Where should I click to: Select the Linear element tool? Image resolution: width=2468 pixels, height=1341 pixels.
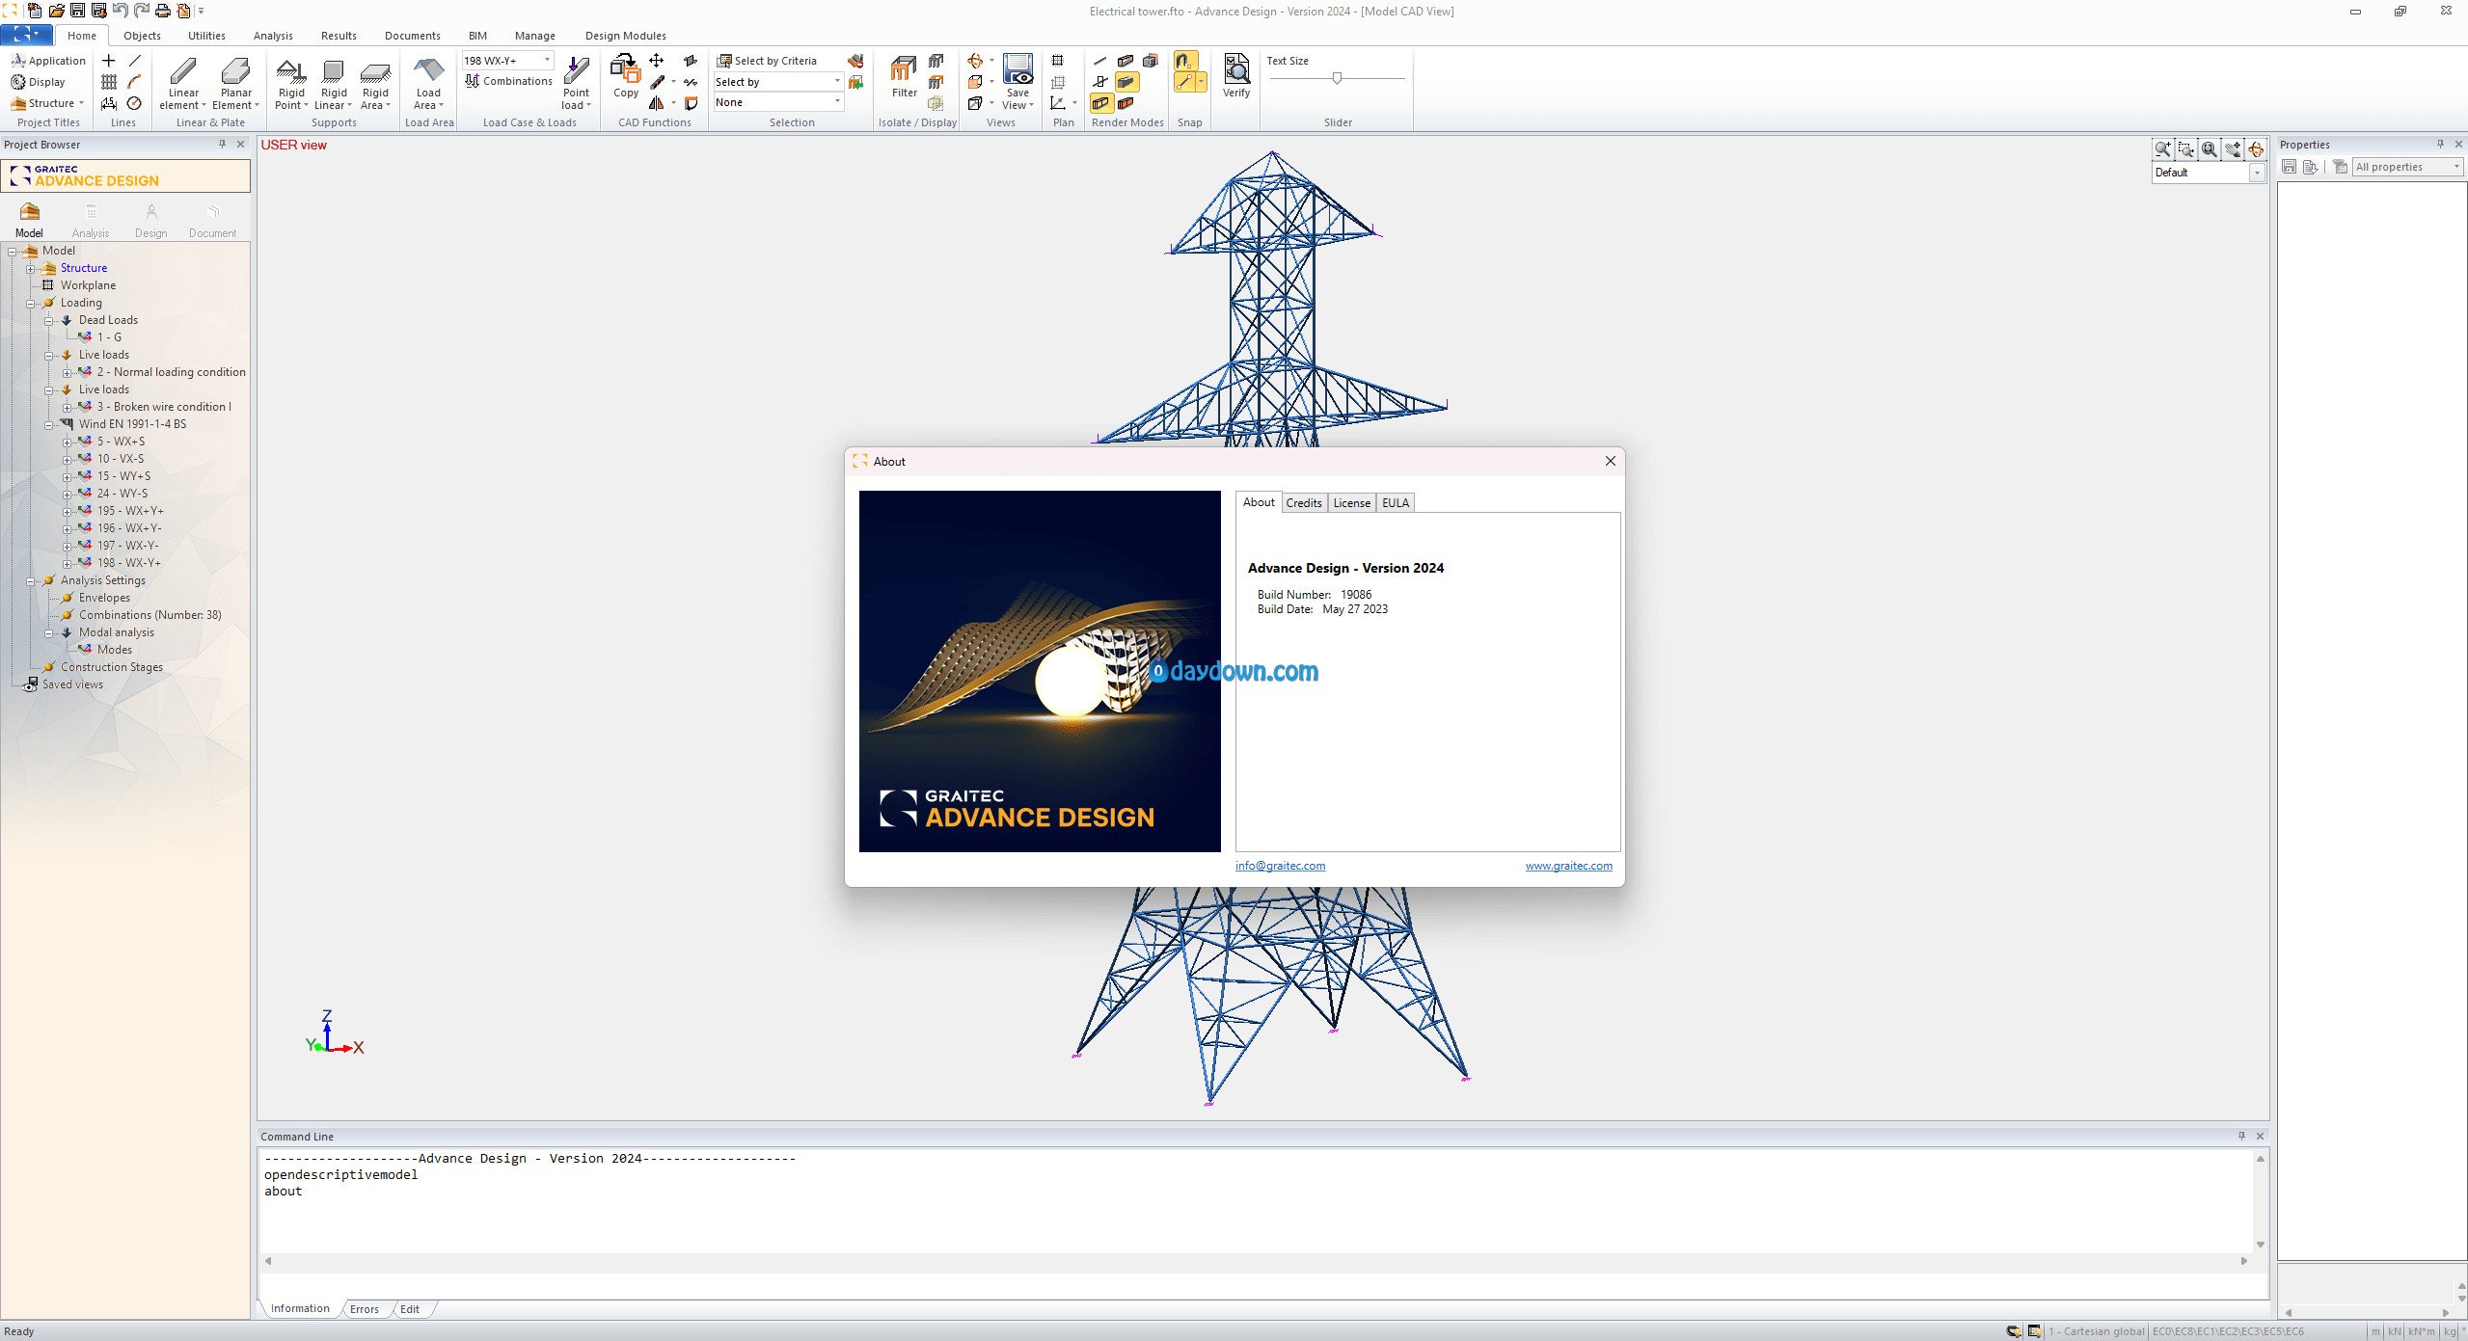click(182, 83)
